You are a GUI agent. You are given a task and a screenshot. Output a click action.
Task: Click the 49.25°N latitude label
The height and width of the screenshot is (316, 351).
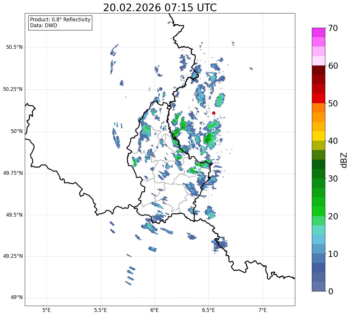coord(13,256)
